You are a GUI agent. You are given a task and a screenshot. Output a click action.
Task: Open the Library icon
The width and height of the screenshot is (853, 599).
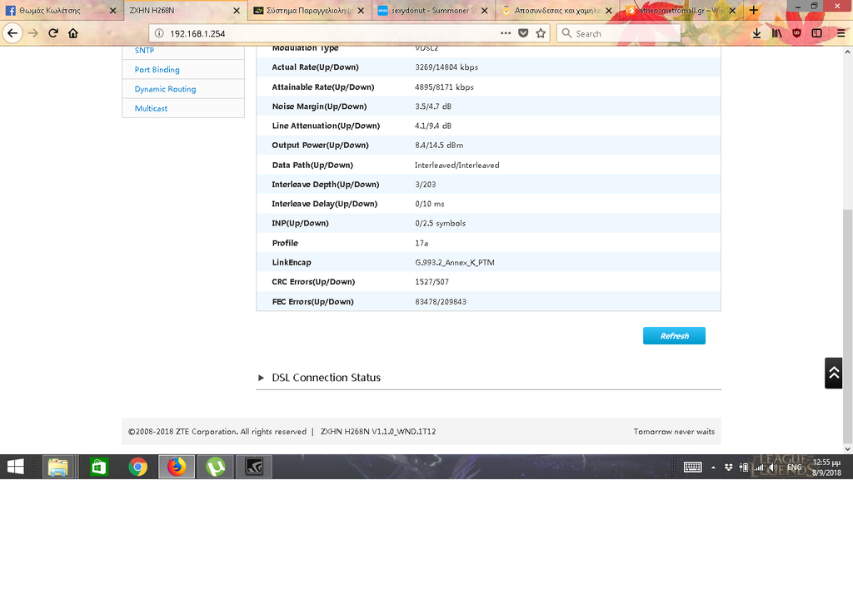777,33
